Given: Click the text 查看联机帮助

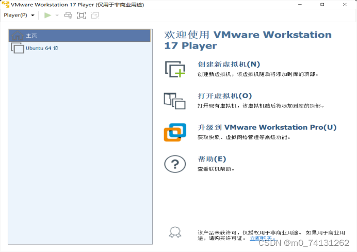Looking at the screenshot, I should (x=216, y=169).
